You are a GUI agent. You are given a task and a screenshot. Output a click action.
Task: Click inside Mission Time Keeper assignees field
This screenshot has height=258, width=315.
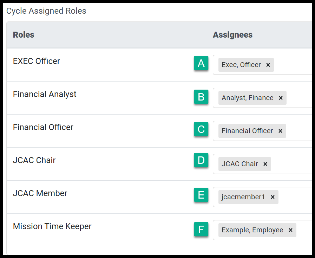[x=304, y=230]
